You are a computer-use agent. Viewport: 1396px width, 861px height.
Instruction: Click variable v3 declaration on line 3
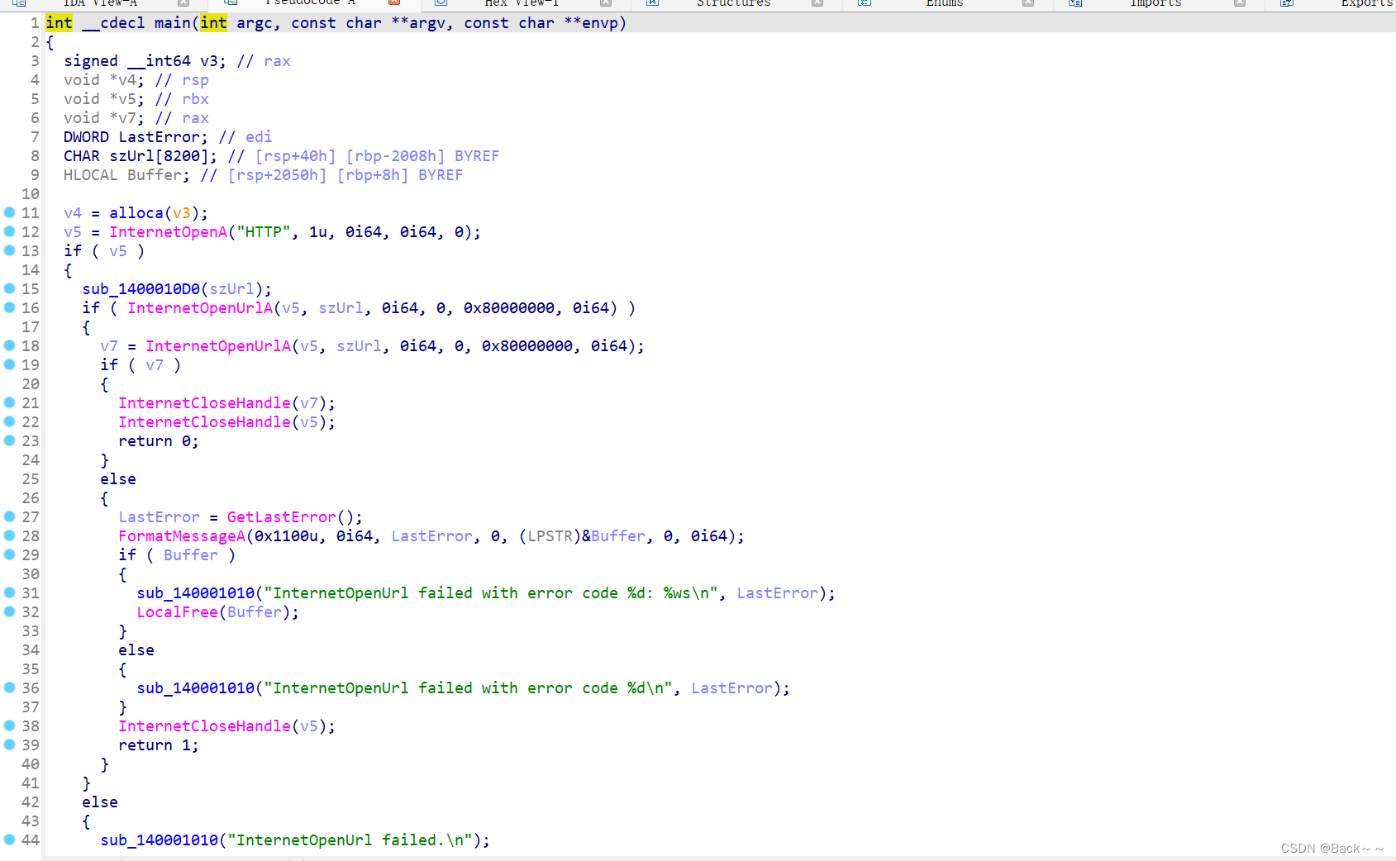(209, 61)
